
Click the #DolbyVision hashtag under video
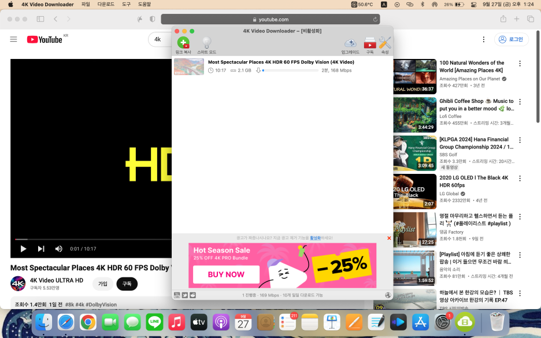[x=101, y=304]
